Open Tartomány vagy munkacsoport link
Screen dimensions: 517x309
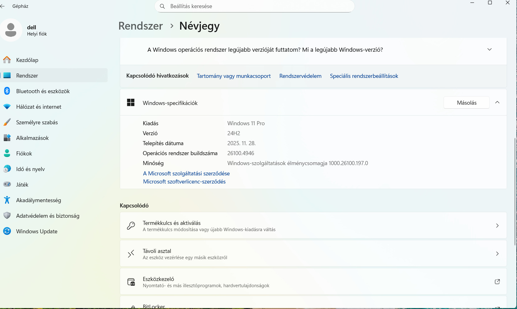click(234, 76)
